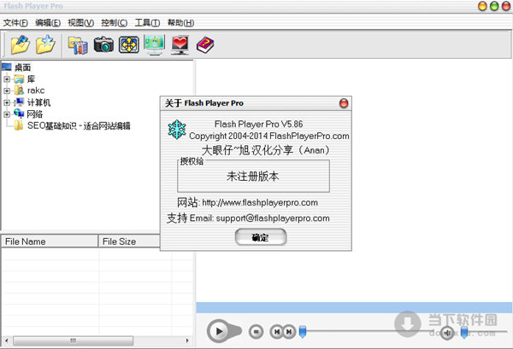This screenshot has width=513, height=349.
Task: Expand the 库 tree node
Action: point(7,79)
